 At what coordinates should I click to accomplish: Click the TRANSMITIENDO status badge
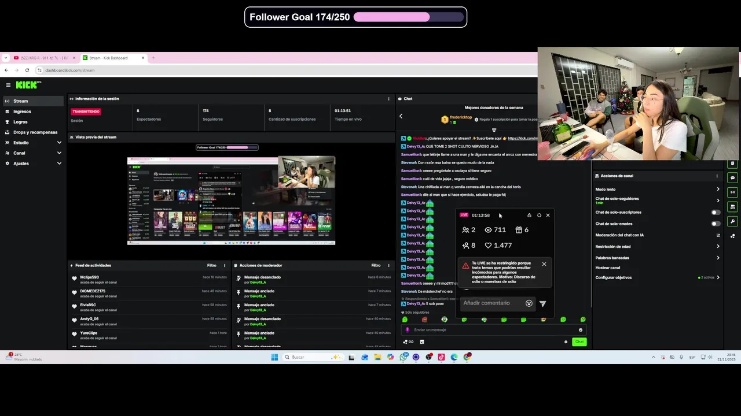[x=86, y=112]
